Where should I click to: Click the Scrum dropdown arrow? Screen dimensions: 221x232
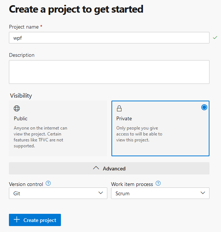(x=203, y=193)
